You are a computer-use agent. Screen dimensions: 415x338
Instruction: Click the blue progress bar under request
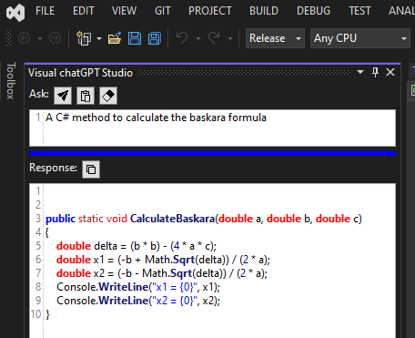click(x=212, y=153)
